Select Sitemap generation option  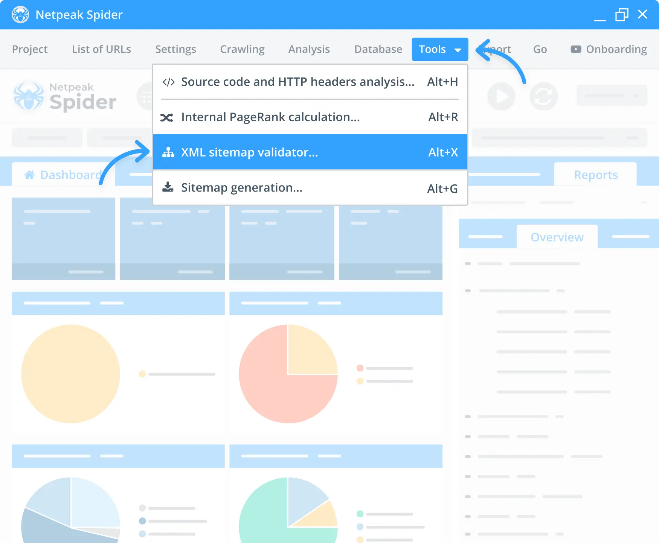(310, 187)
